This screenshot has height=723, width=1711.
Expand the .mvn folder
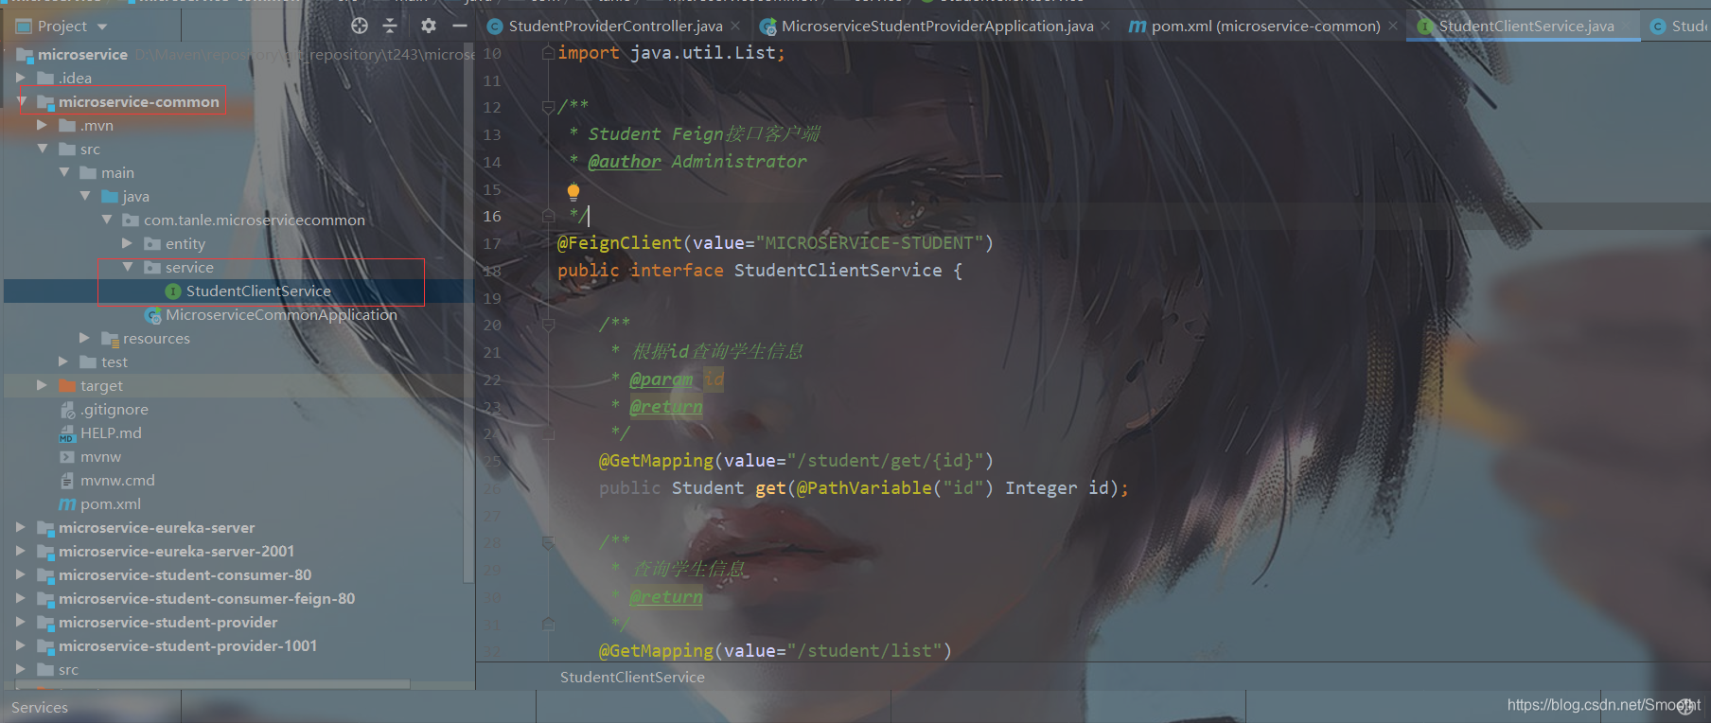pyautogui.click(x=42, y=125)
